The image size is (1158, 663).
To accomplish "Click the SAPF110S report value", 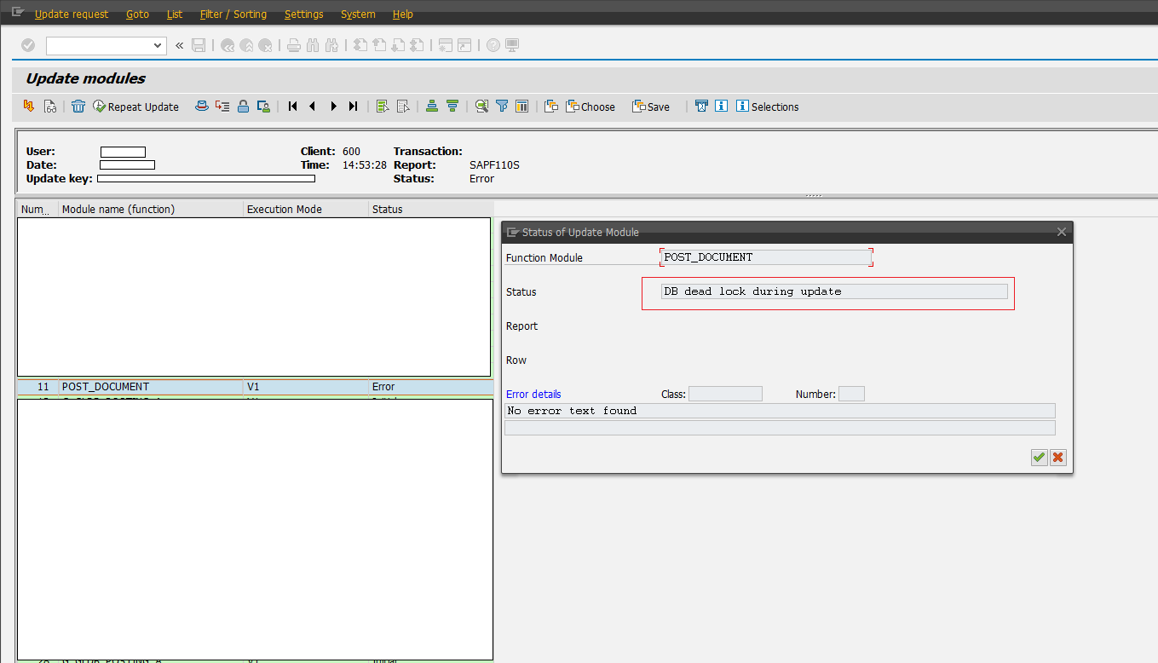I will pyautogui.click(x=494, y=165).
